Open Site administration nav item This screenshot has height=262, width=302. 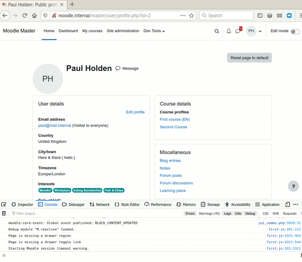pyautogui.click(x=123, y=31)
